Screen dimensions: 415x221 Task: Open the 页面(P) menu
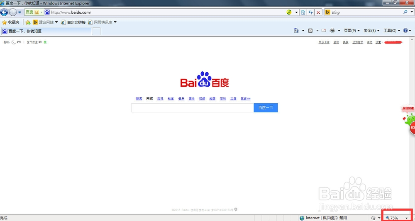(352, 31)
